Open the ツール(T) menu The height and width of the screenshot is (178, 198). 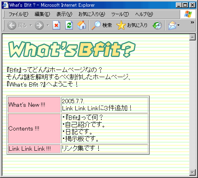click(120, 14)
